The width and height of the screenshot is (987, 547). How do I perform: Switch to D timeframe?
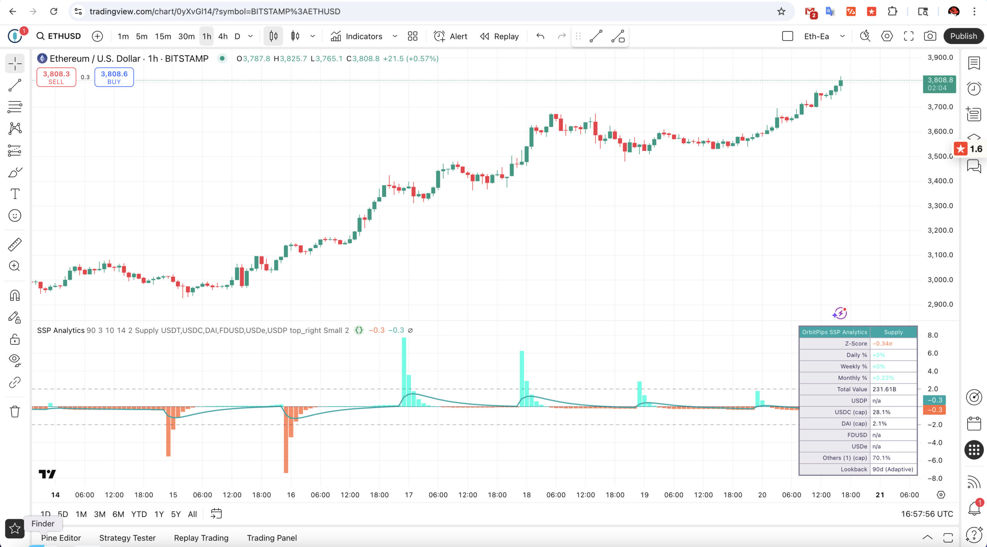(x=237, y=36)
